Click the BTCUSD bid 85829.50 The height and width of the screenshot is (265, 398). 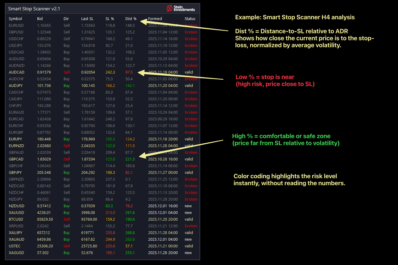[45, 219]
